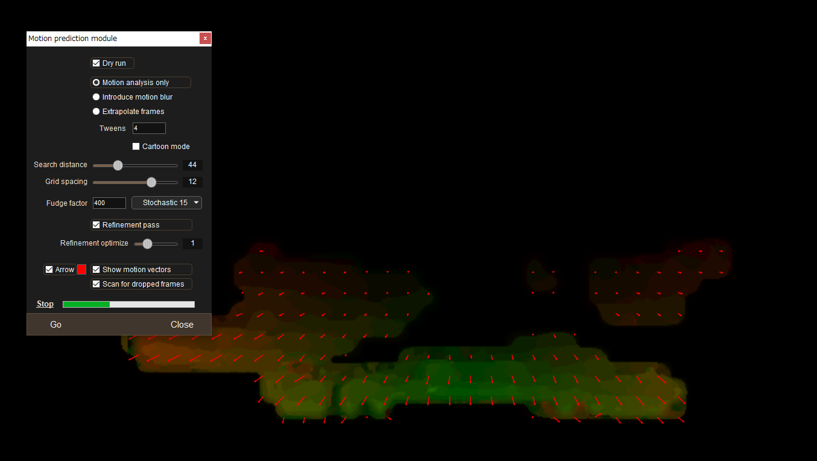The width and height of the screenshot is (817, 461).
Task: Toggle Scan for dropped frames
Action: [x=96, y=284]
